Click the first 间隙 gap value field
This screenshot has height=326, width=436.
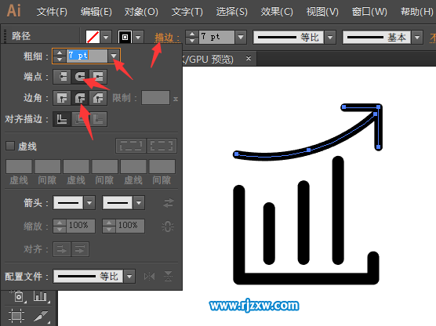(48, 166)
